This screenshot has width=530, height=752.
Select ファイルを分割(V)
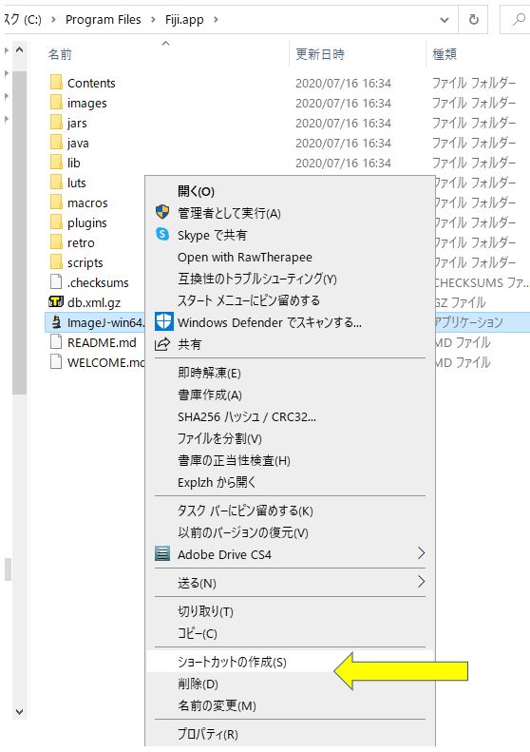coord(220,438)
